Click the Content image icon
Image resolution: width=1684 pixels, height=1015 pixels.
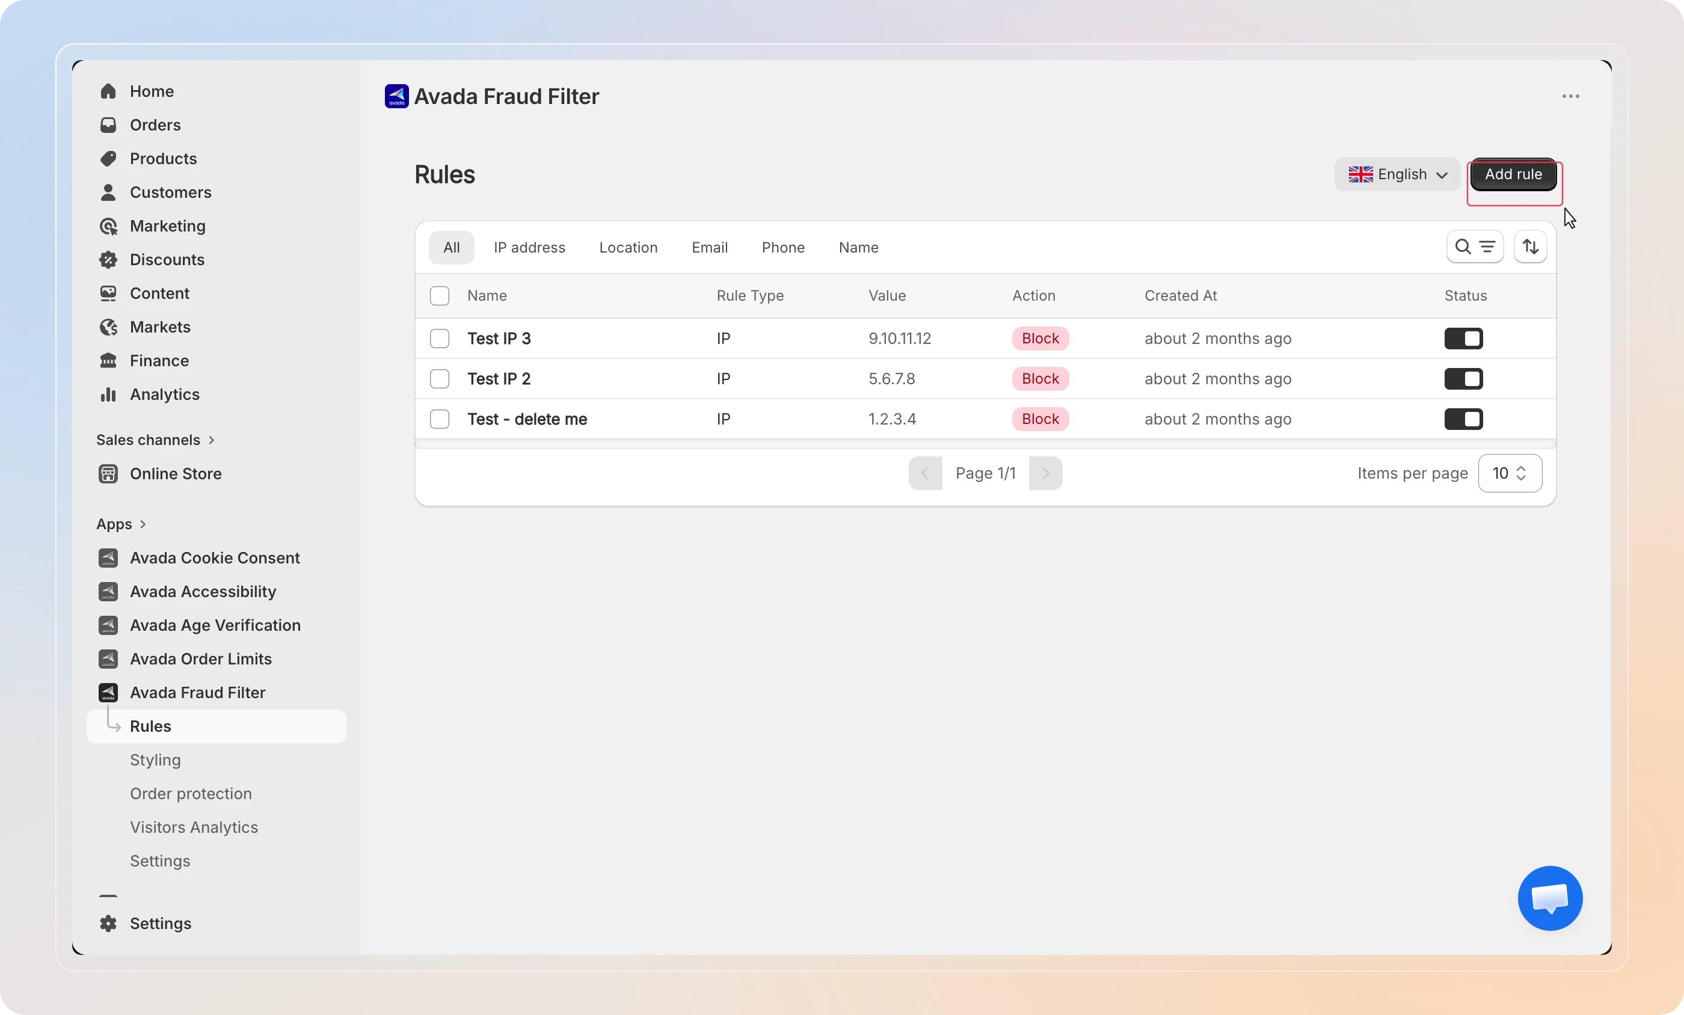108,293
